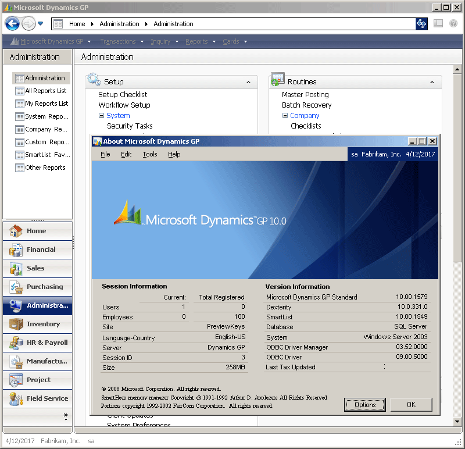
Task: Open Edit menu in About dialog
Action: [x=126, y=154]
